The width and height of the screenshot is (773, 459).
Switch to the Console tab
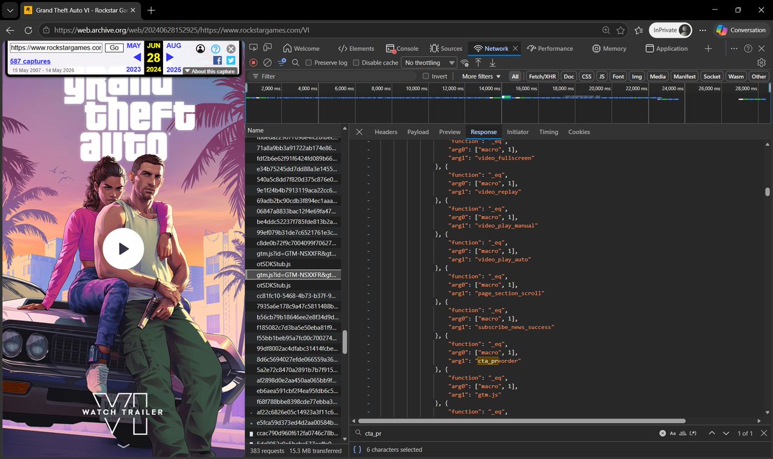402,48
